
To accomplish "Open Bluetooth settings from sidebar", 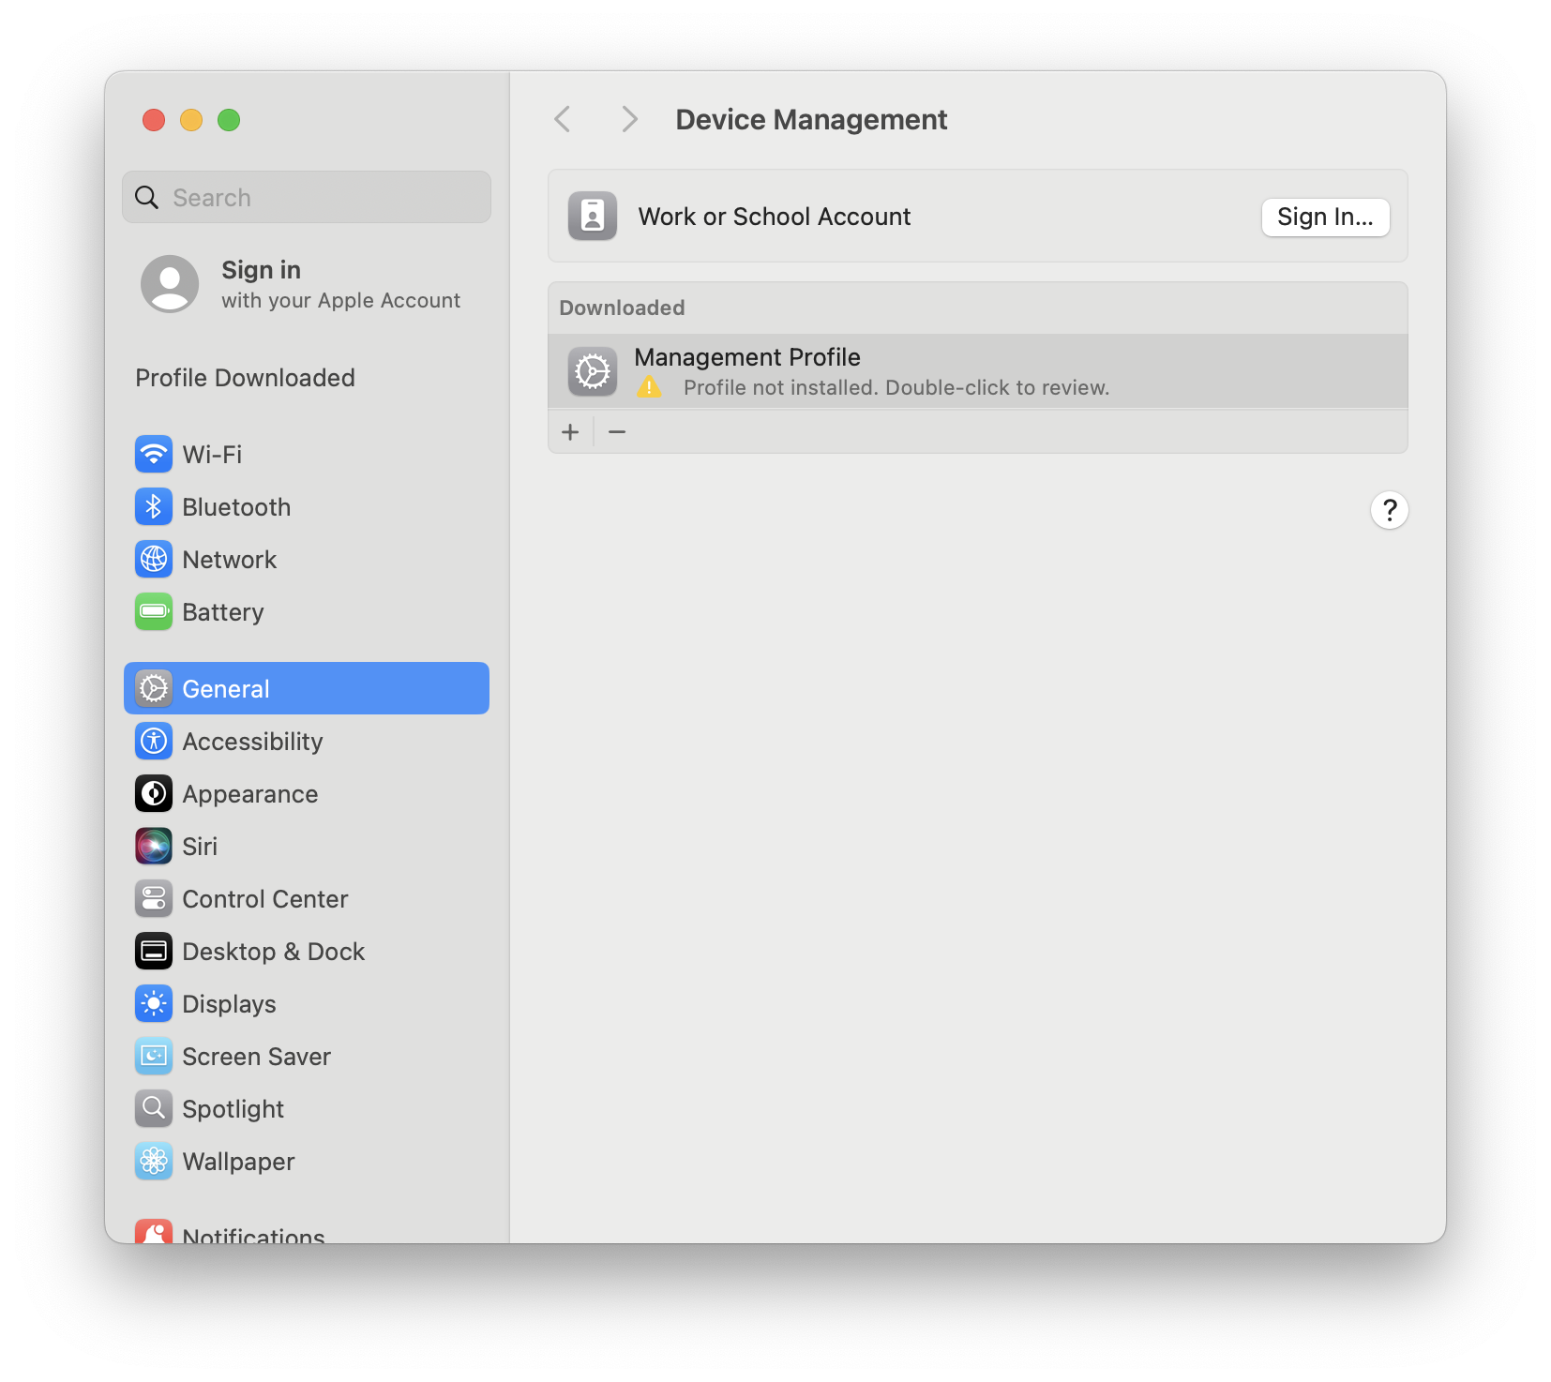I will [x=236, y=507].
